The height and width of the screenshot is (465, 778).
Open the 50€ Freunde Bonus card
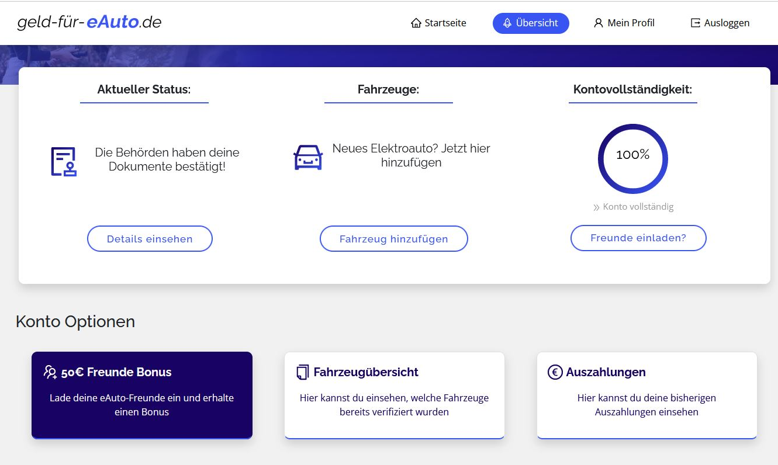click(142, 395)
